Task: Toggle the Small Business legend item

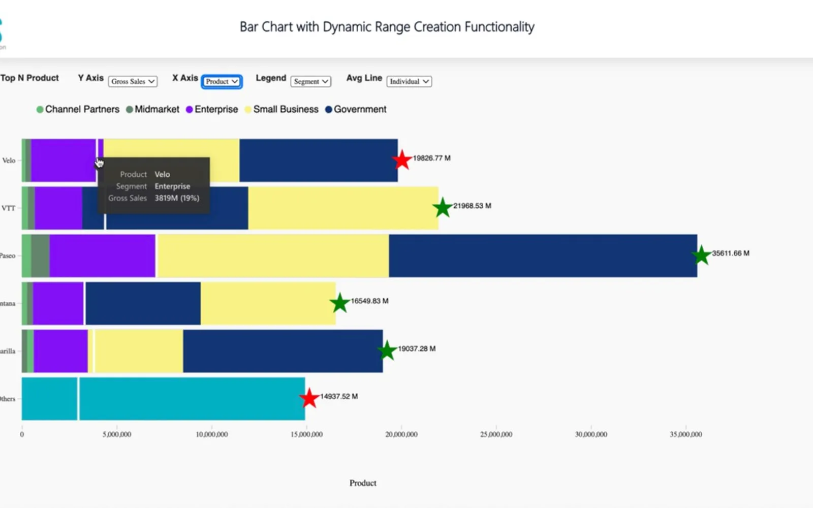Action: [x=282, y=109]
